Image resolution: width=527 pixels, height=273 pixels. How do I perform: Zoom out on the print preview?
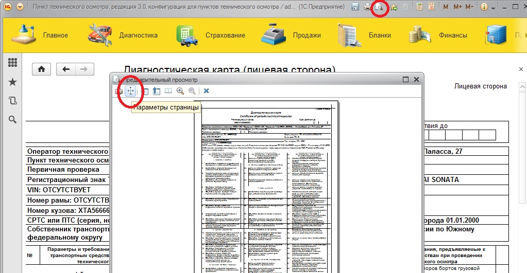192,91
